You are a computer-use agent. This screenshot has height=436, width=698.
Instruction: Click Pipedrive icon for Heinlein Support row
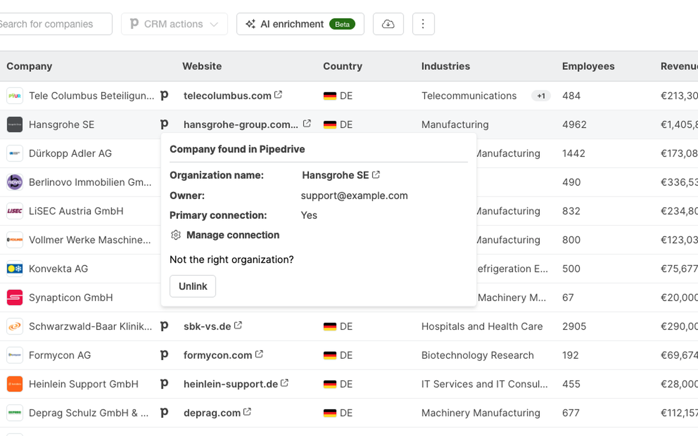pos(164,384)
